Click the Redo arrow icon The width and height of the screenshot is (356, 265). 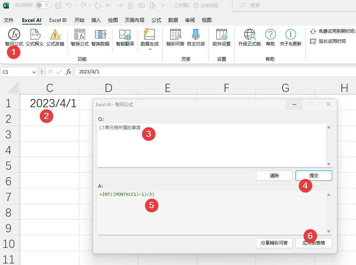point(84,6)
